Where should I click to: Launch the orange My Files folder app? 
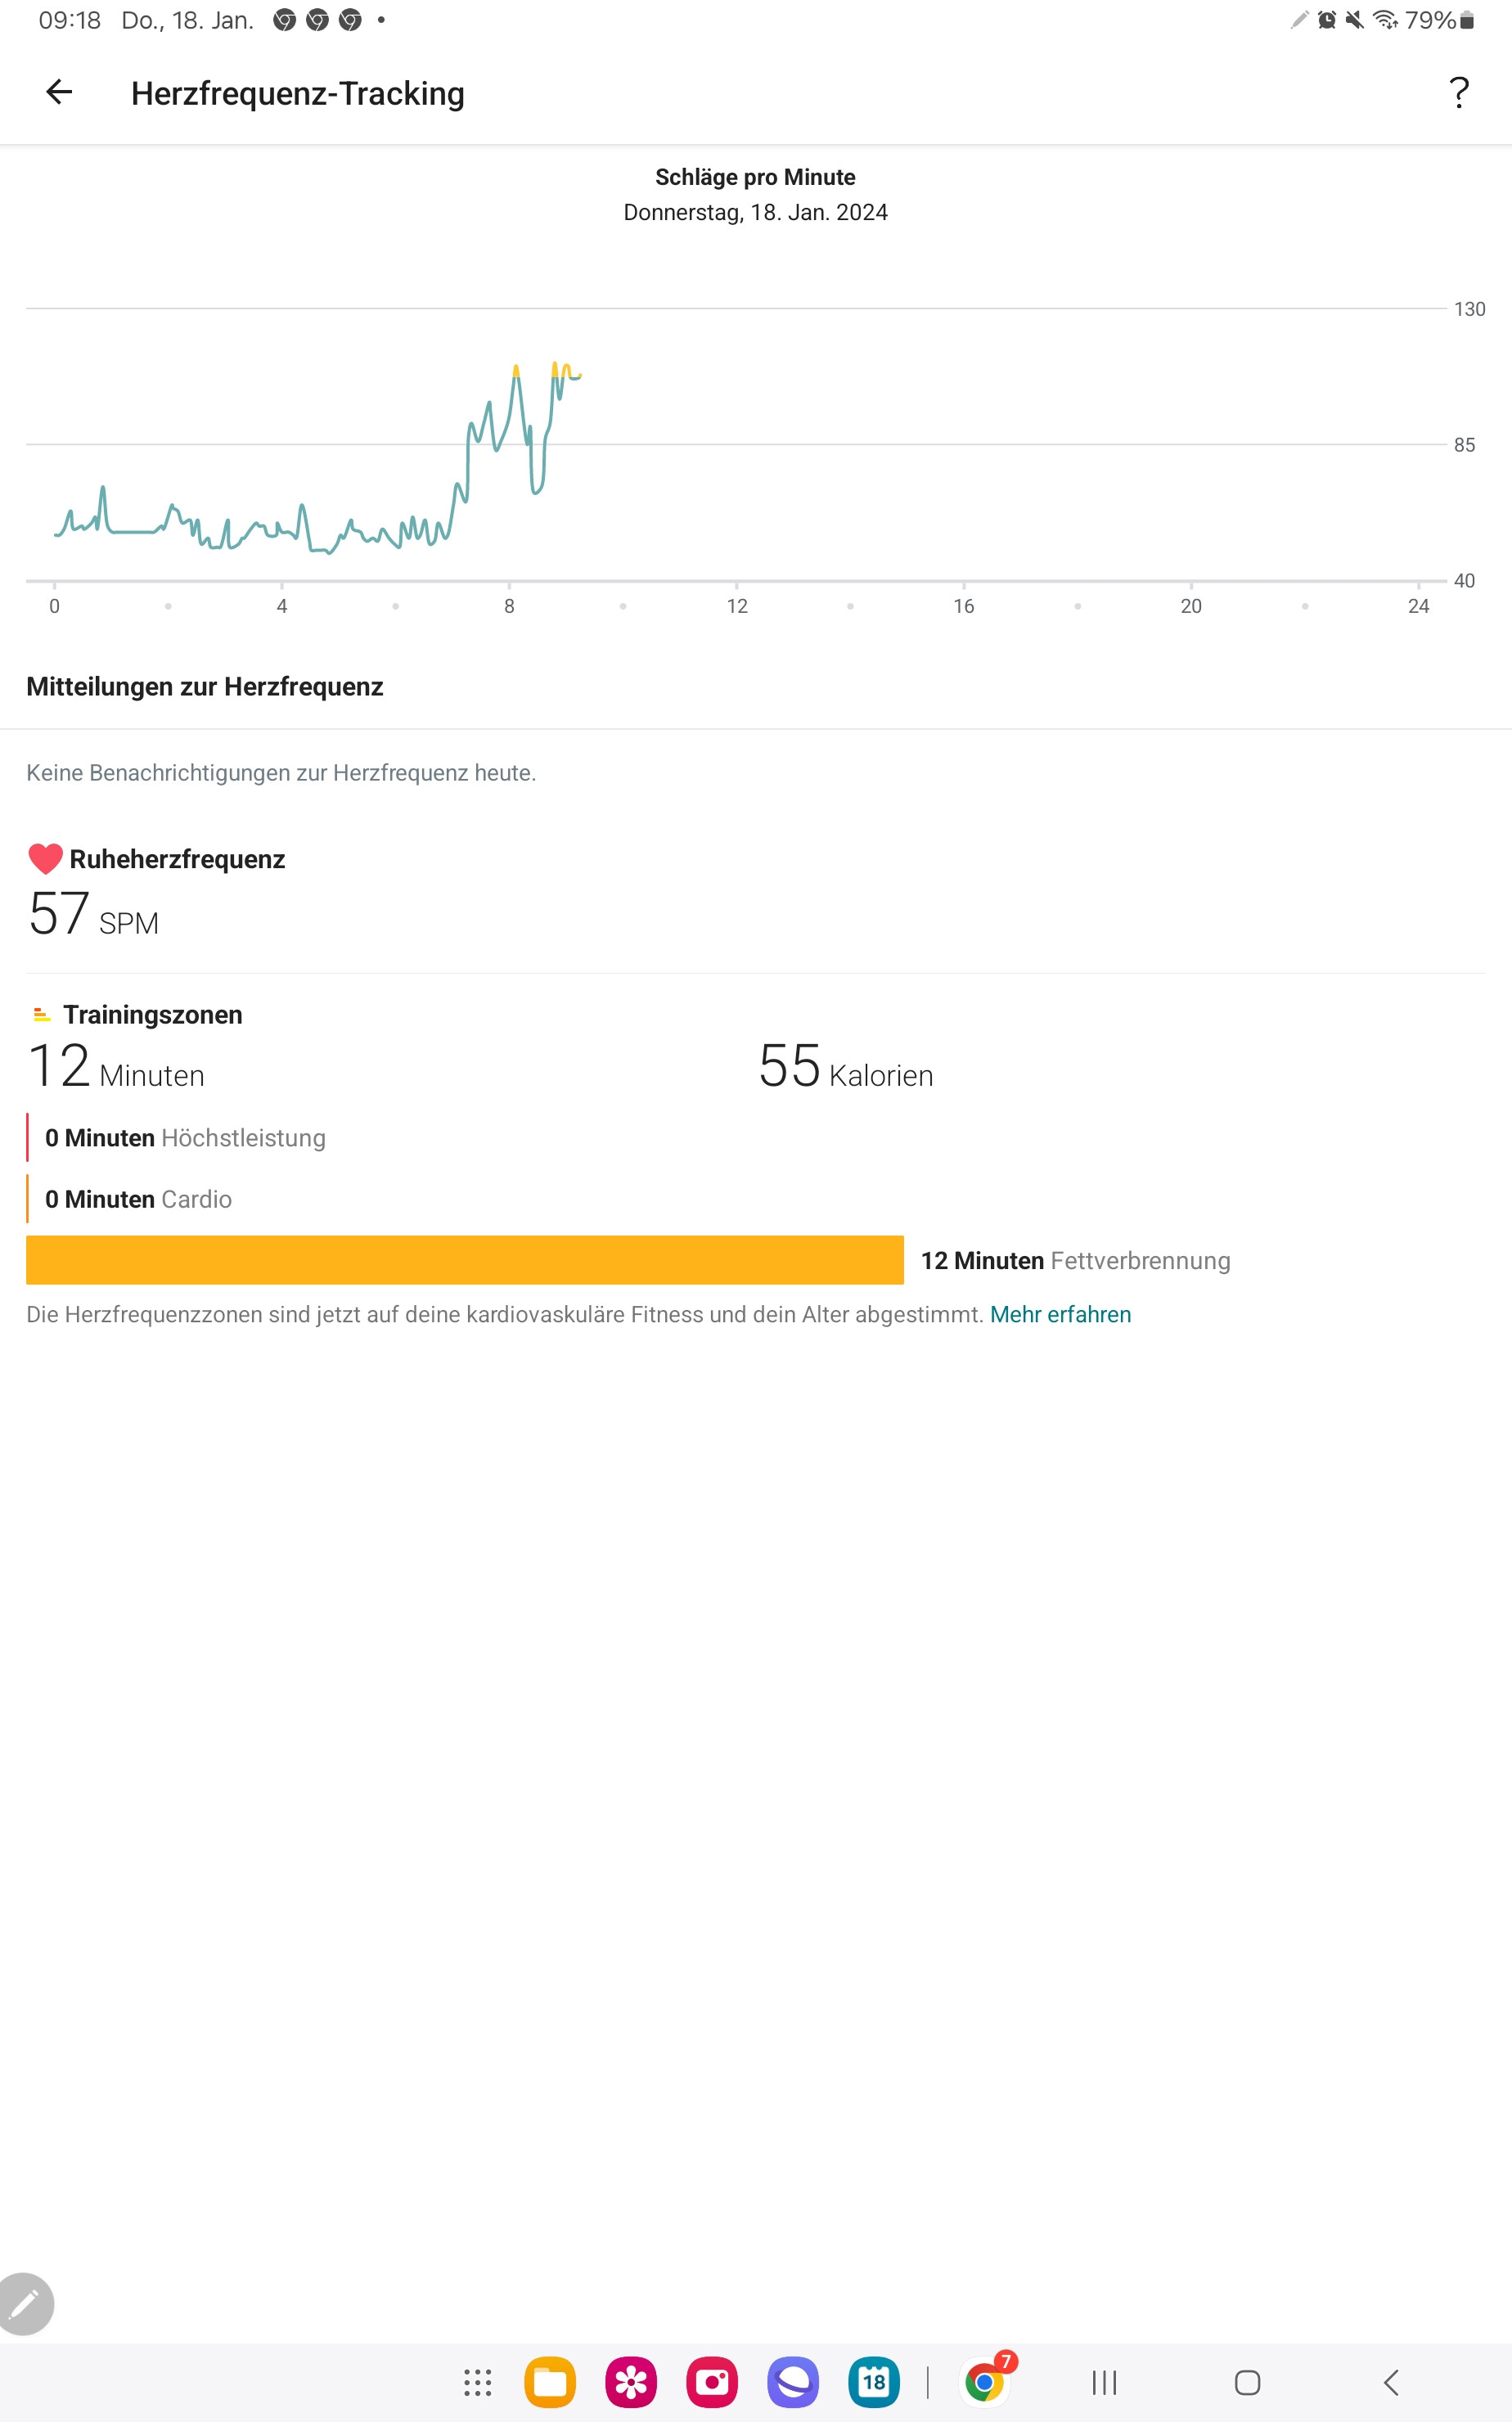click(x=550, y=2382)
